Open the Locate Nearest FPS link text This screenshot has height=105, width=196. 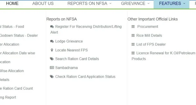pyautogui.click(x=72, y=50)
